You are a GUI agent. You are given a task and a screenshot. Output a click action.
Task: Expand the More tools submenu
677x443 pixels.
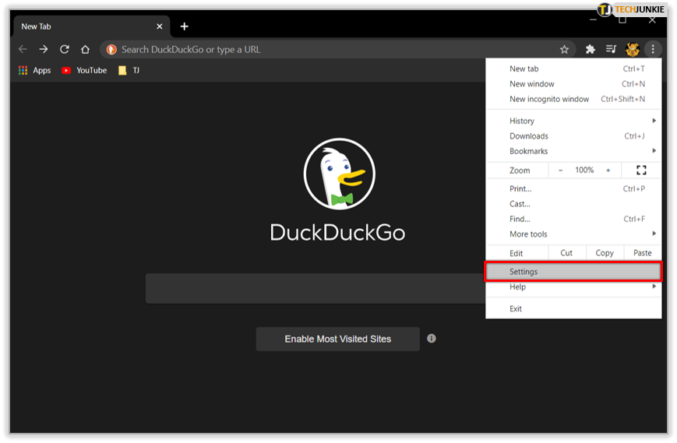pos(573,234)
